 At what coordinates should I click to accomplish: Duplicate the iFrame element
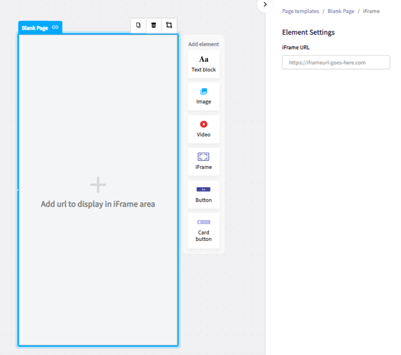pyautogui.click(x=138, y=25)
